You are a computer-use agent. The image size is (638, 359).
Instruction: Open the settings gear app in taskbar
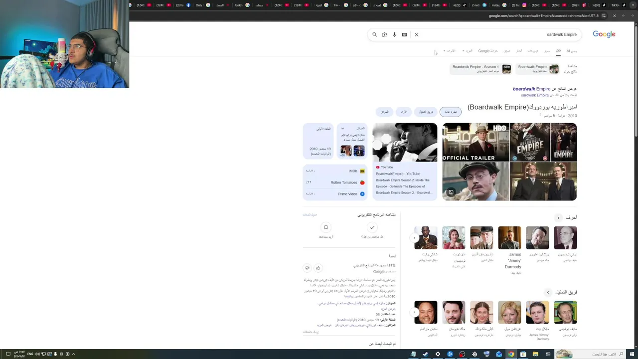[x=438, y=354]
